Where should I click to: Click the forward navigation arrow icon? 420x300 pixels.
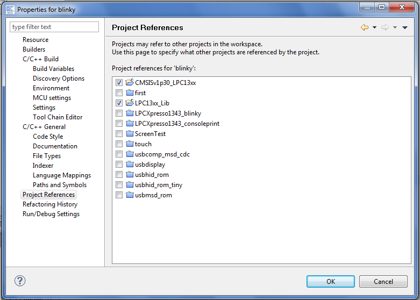coord(385,27)
